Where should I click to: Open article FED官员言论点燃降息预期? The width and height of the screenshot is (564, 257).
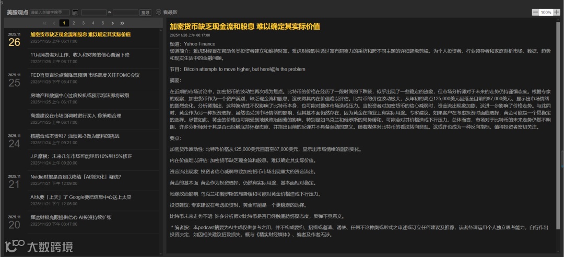(85, 75)
